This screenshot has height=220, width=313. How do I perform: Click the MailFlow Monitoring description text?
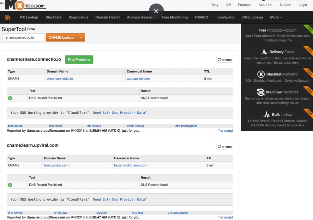[x=278, y=101]
